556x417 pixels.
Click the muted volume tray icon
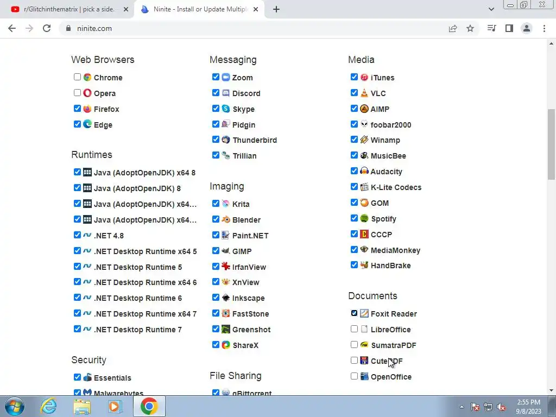tap(501, 407)
